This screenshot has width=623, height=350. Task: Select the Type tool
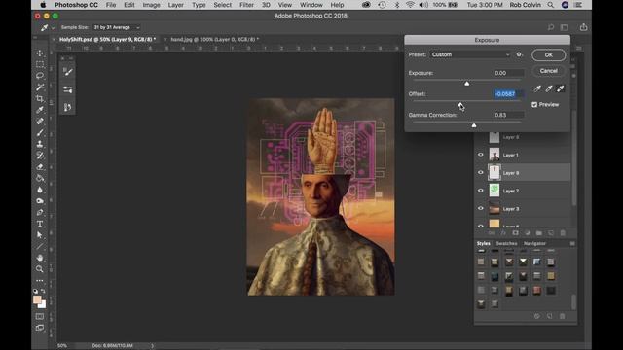coord(40,224)
